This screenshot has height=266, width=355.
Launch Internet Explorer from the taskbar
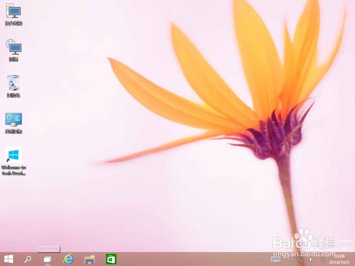pyautogui.click(x=69, y=260)
